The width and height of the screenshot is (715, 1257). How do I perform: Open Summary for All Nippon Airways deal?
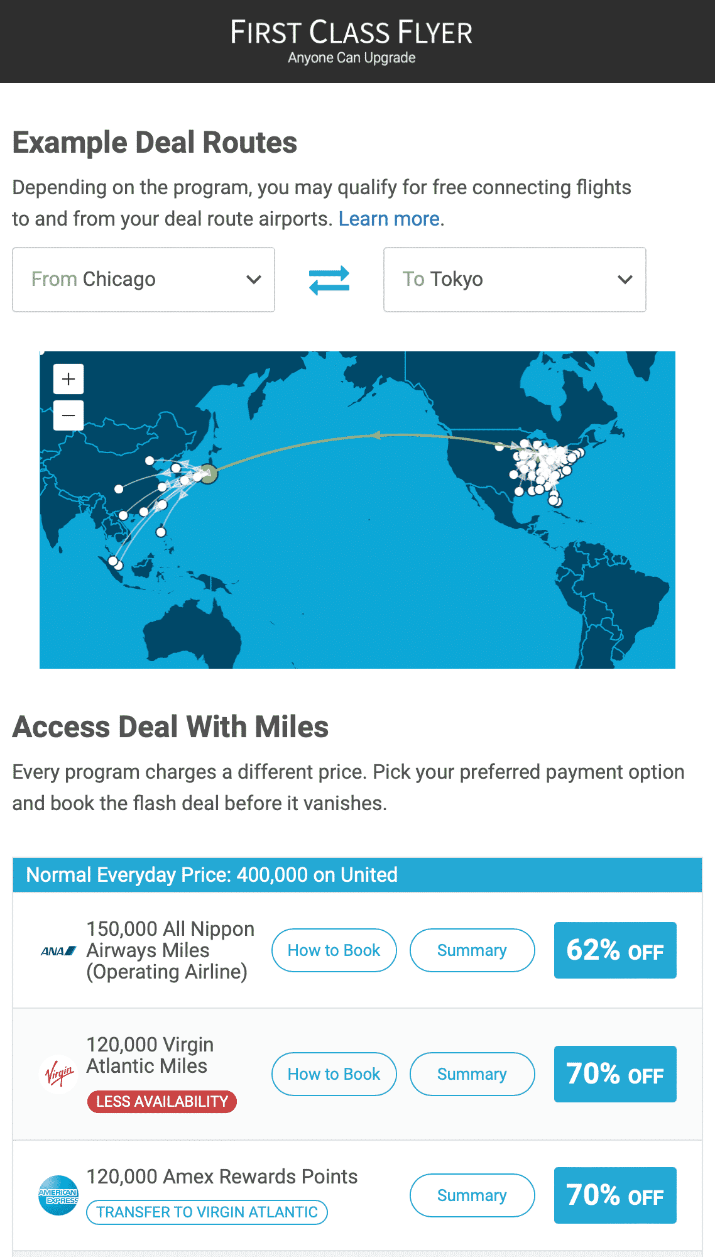click(472, 950)
